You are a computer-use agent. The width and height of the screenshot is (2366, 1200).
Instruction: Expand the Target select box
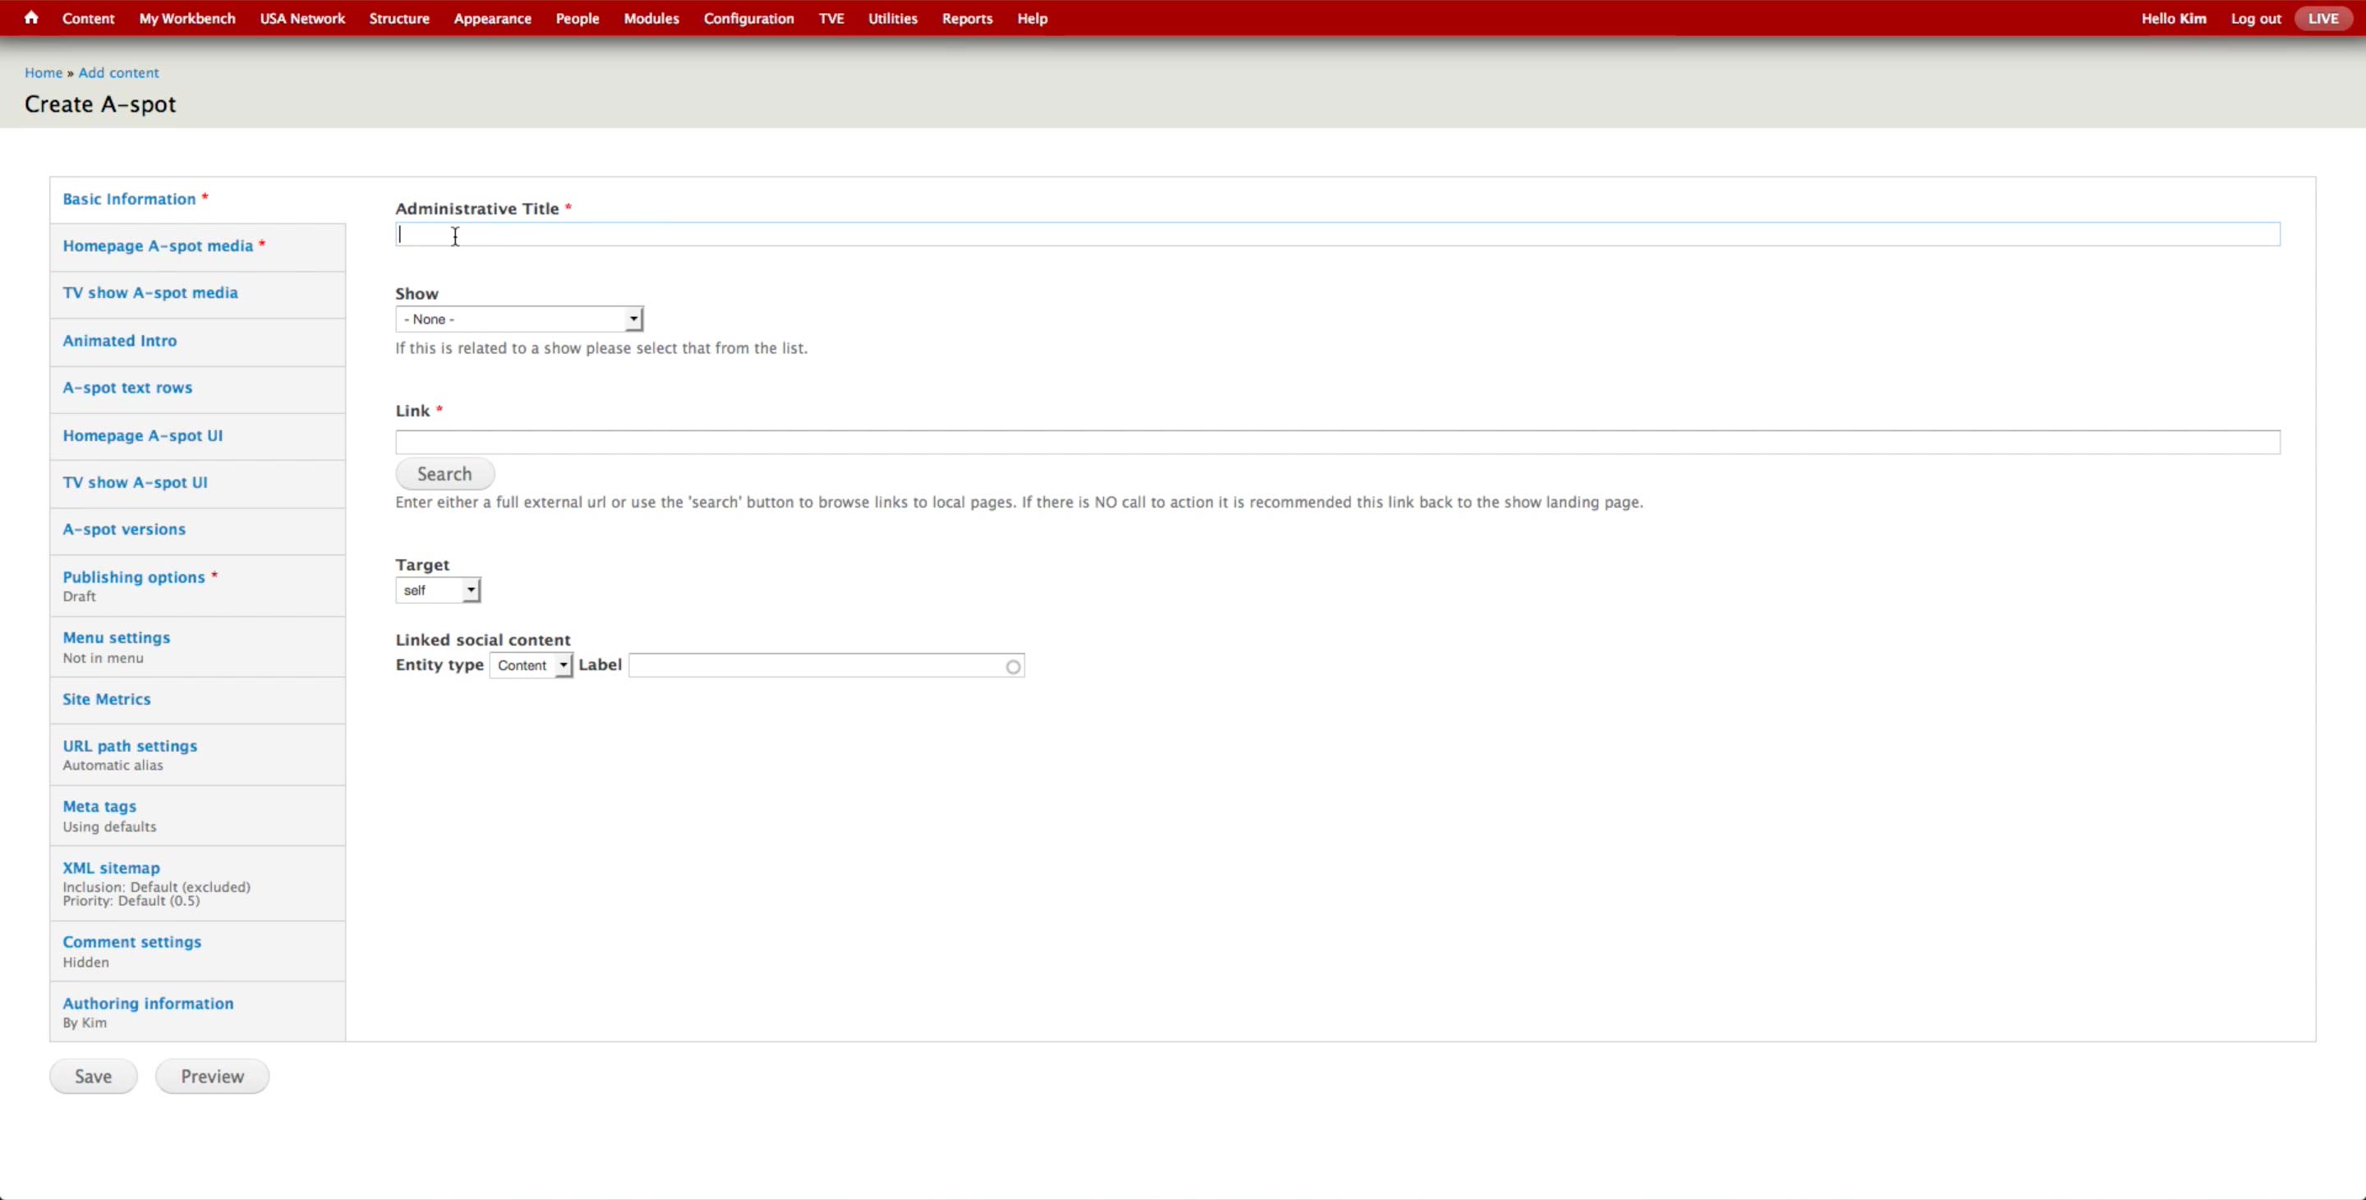pos(438,591)
